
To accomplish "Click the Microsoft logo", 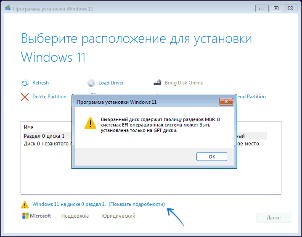I will click(37, 216).
